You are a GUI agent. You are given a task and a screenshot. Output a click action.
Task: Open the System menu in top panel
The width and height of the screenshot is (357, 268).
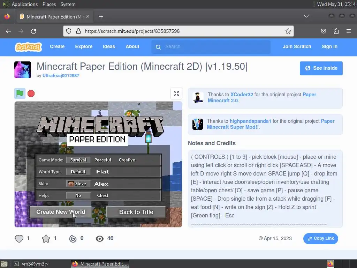tap(68, 4)
